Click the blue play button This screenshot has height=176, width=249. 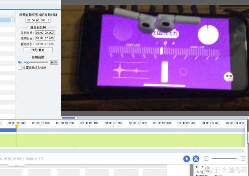tap(186, 159)
